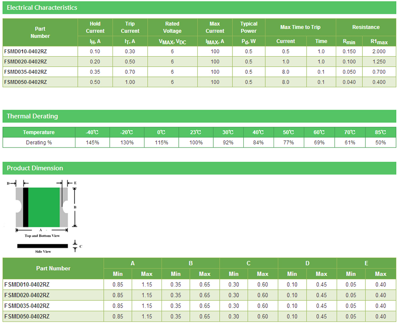
Task: Click the Hold Current column header
Action: point(95,27)
